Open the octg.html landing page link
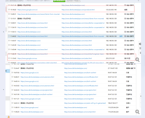 pos(79,99)
